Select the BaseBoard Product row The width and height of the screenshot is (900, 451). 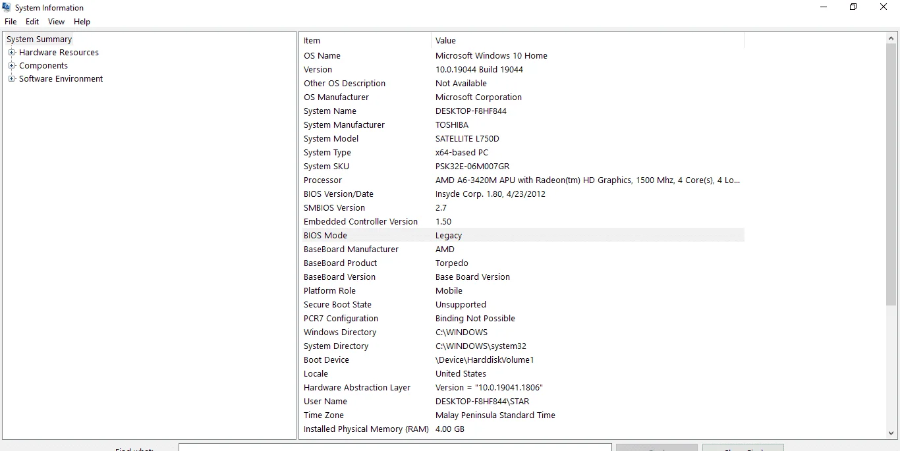tap(522, 263)
